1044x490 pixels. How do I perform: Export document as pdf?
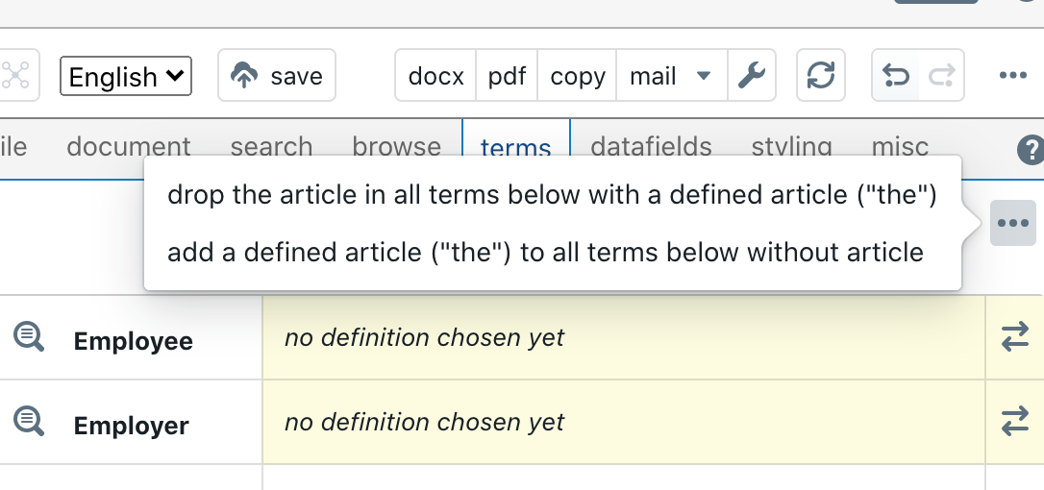point(507,75)
